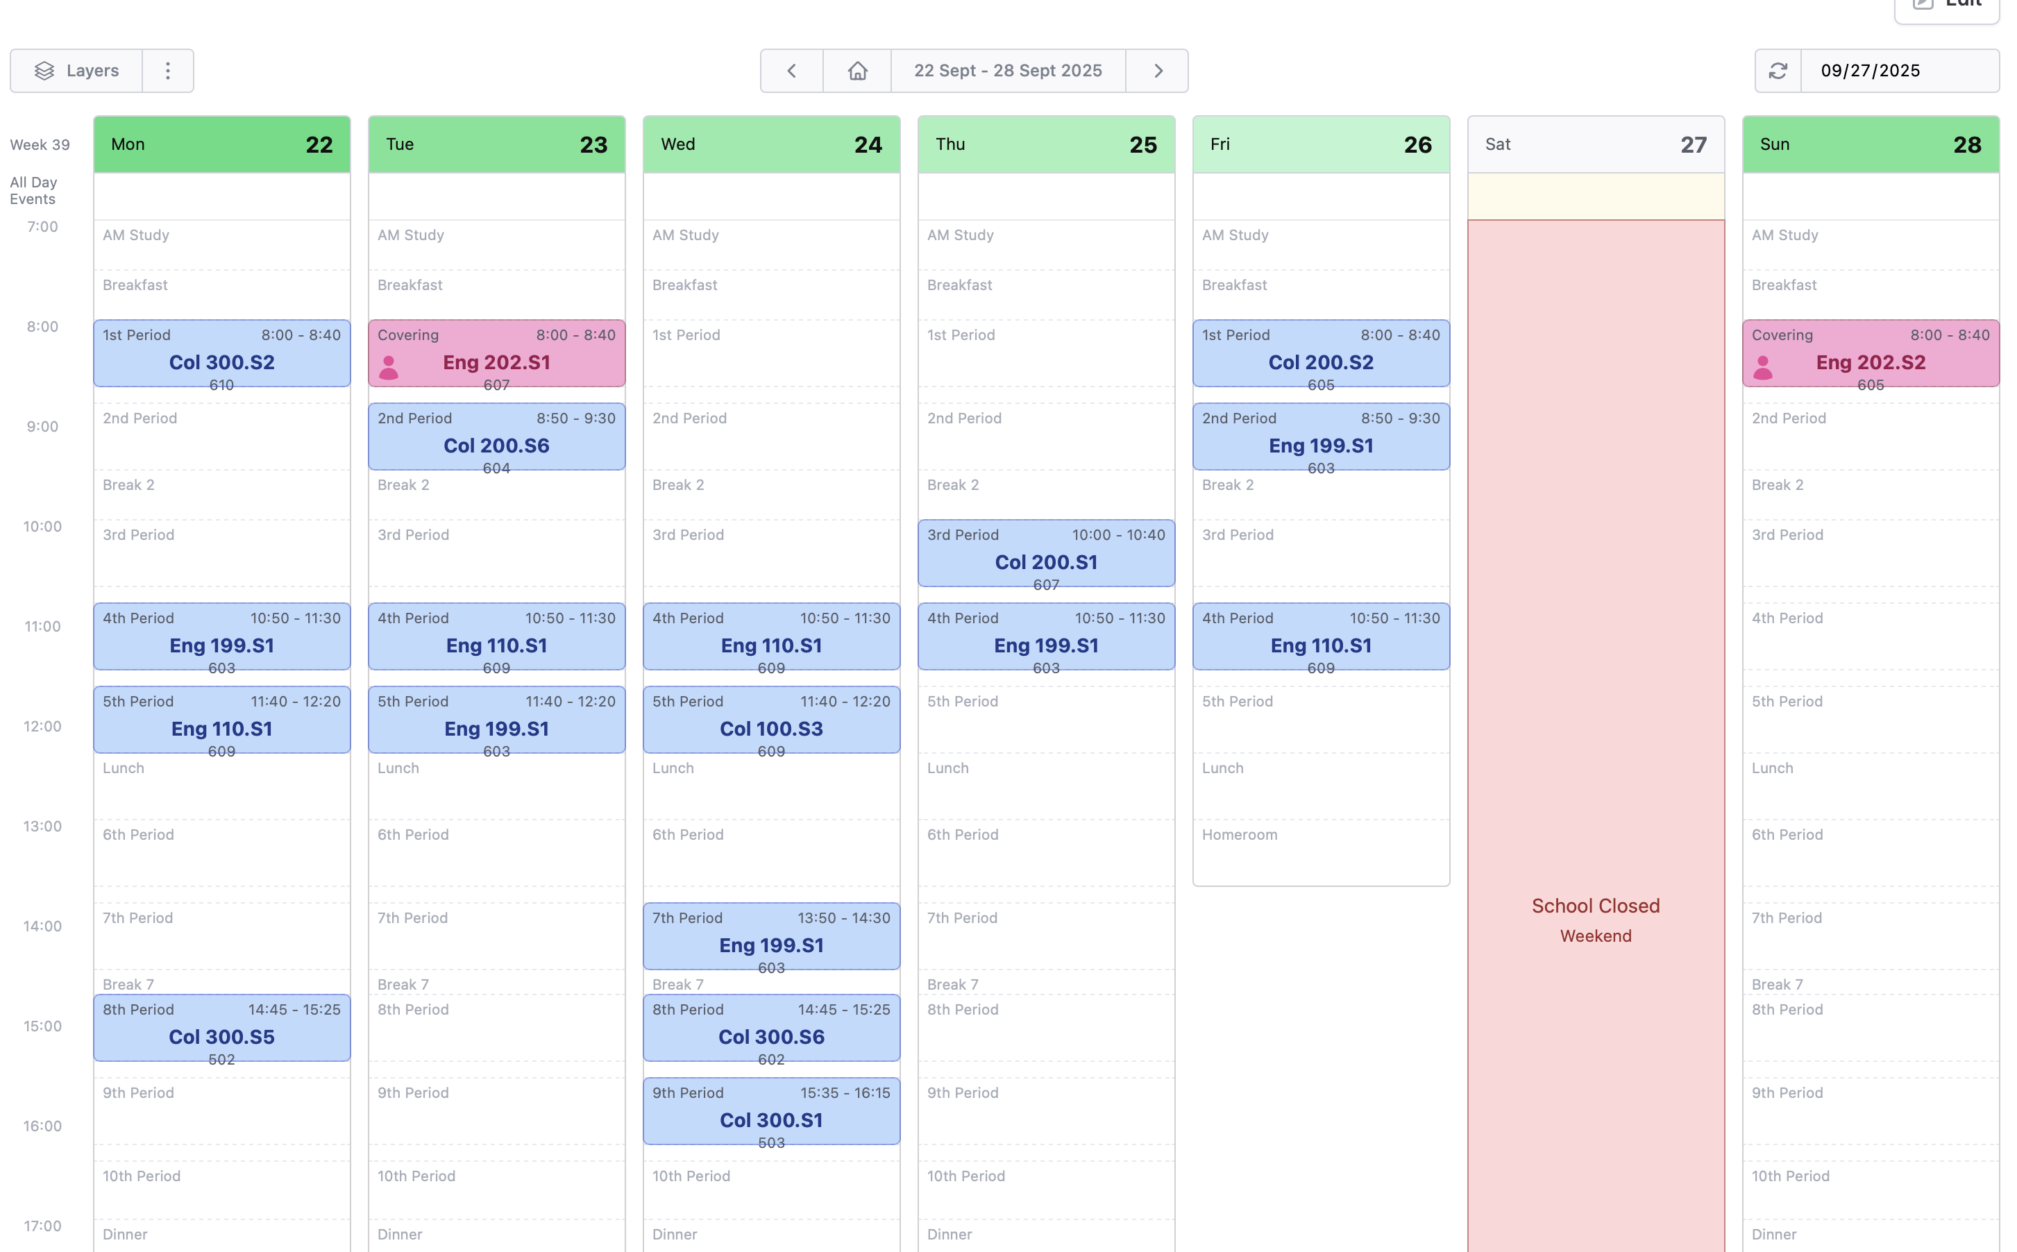Go to previous week arrow
The width and height of the screenshot is (2017, 1252).
click(x=791, y=71)
